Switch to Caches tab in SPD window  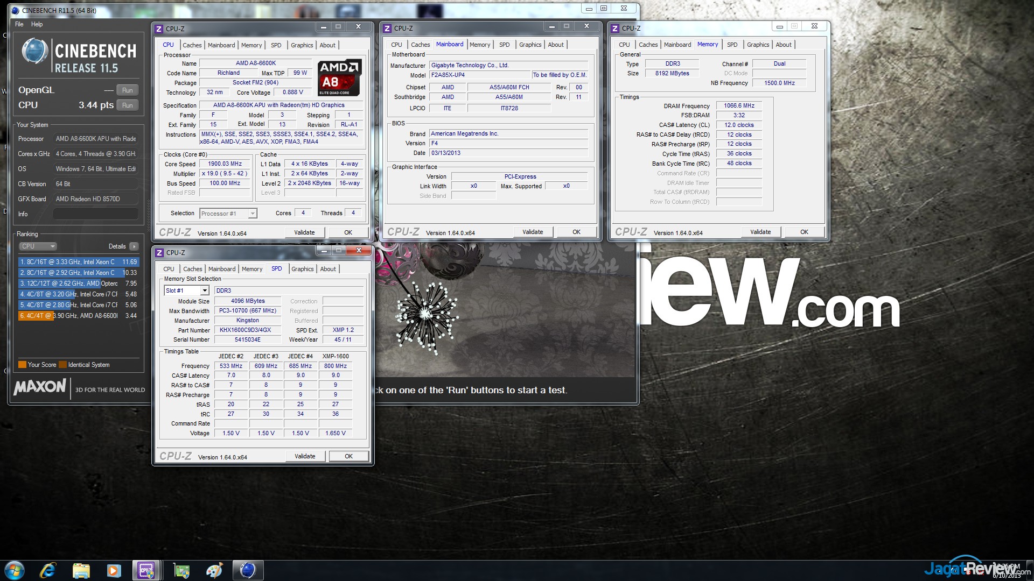192,269
